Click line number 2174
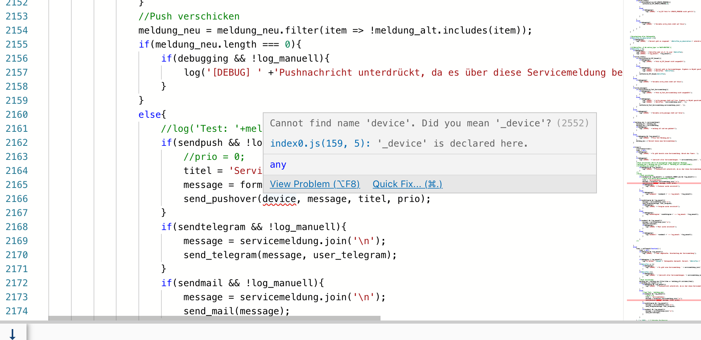 pos(17,311)
